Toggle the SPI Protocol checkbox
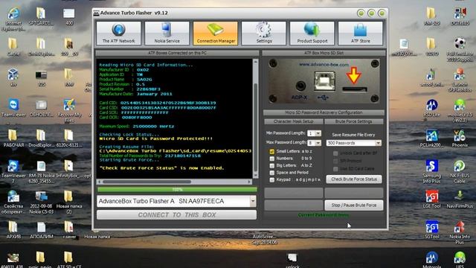This screenshot has height=268, width=476. [335, 161]
